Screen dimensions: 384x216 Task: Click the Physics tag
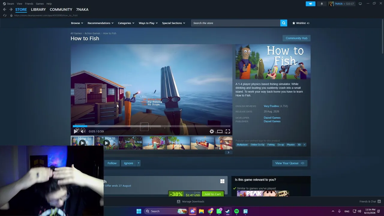coord(290,145)
